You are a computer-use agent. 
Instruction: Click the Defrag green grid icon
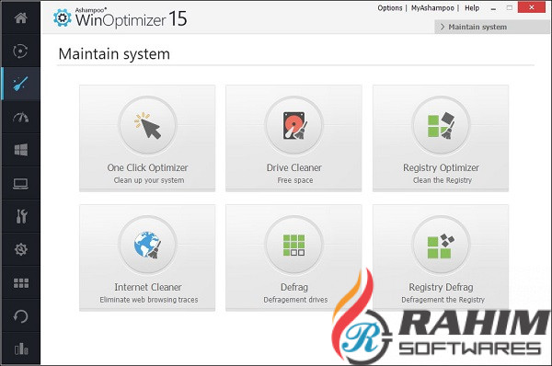point(294,245)
